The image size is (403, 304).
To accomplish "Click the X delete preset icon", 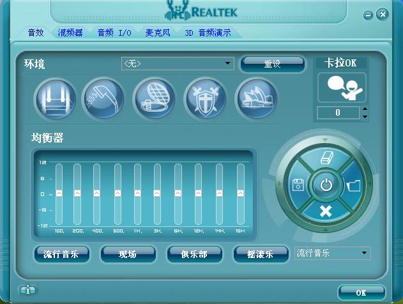I will (x=326, y=211).
